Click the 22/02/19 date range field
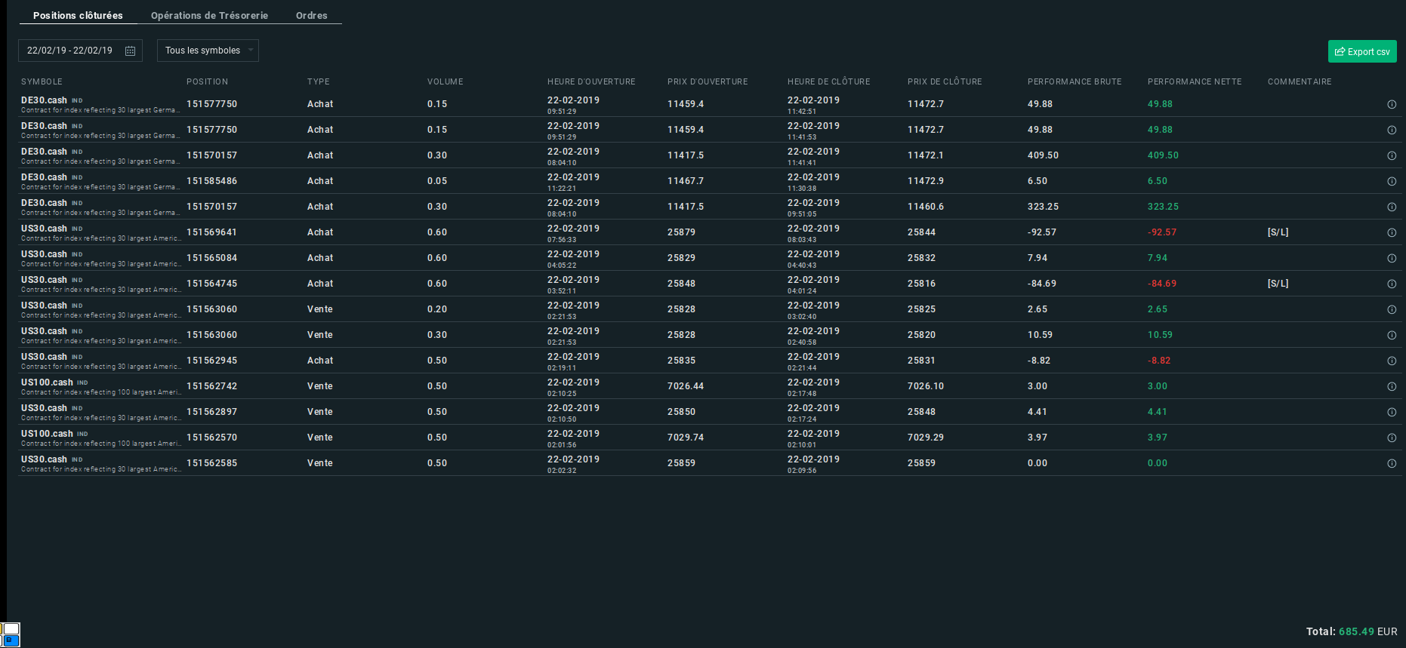 (80, 51)
